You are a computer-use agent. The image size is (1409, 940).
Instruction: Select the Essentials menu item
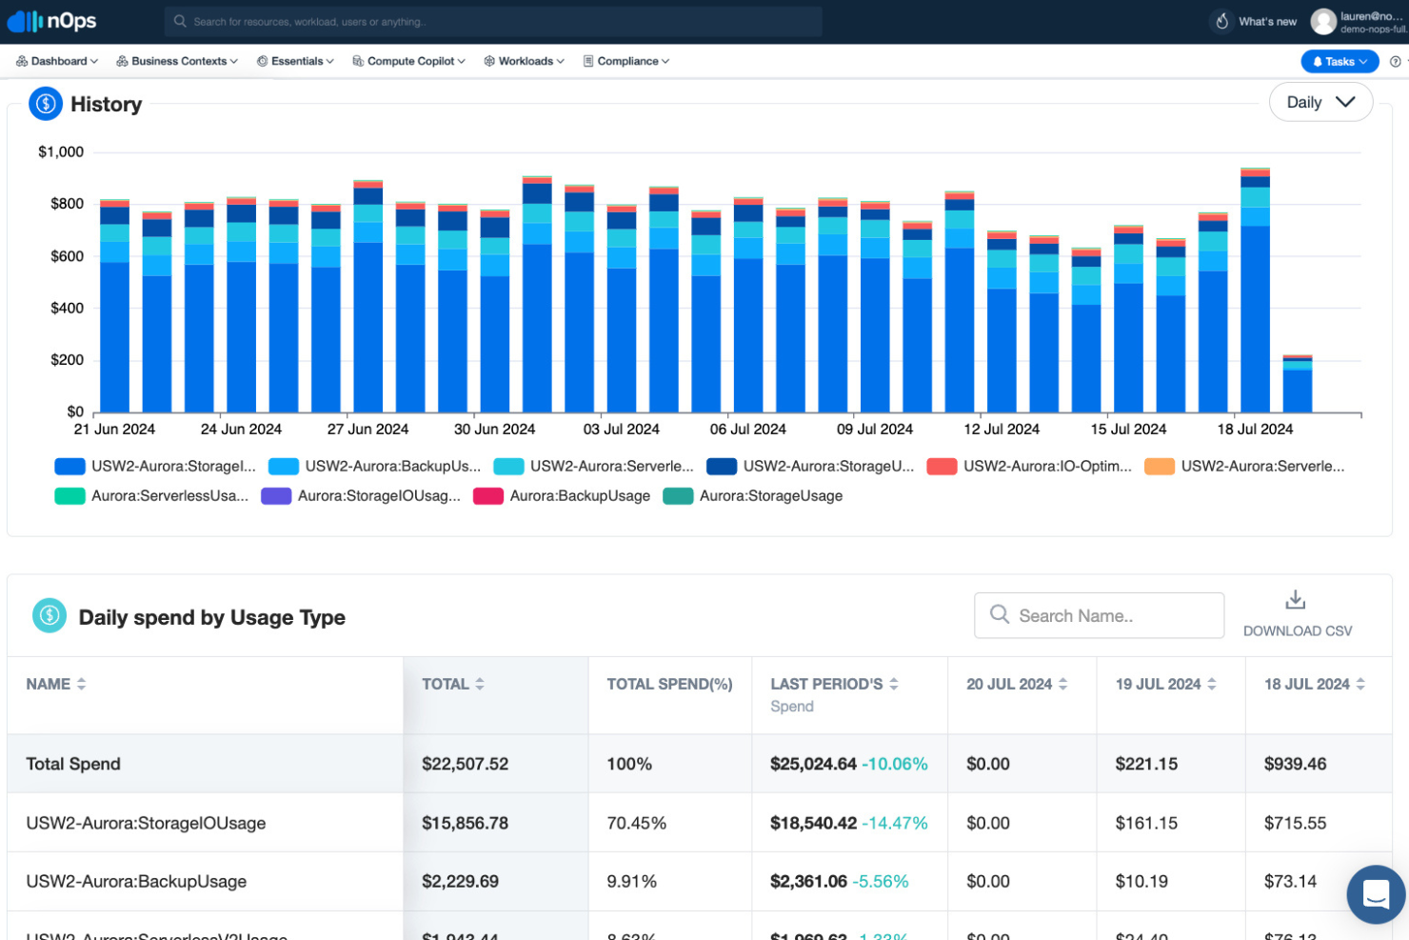(295, 60)
